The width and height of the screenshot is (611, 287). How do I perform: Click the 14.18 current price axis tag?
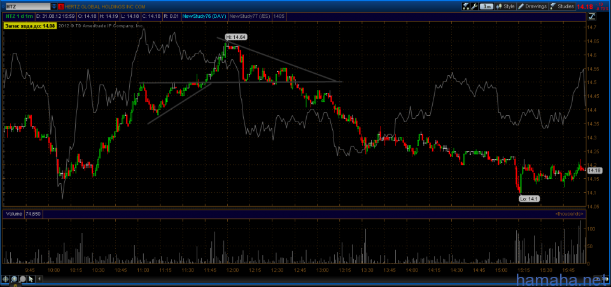[594, 170]
